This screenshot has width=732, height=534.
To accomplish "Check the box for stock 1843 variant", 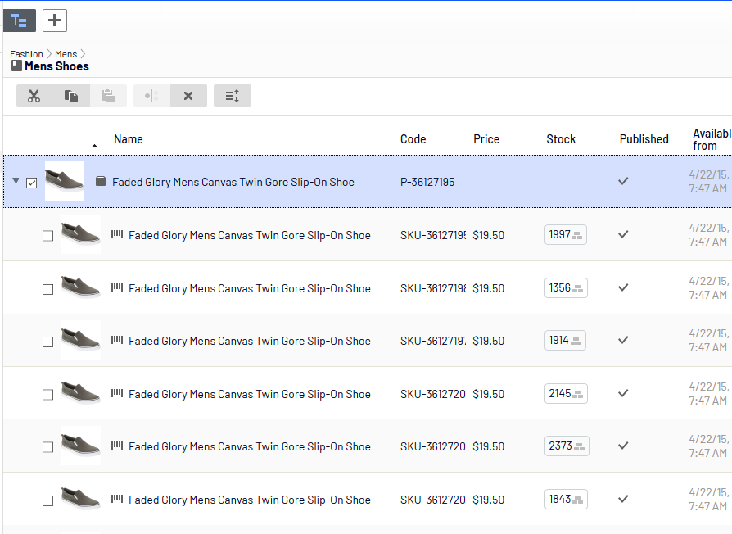I will [48, 501].
